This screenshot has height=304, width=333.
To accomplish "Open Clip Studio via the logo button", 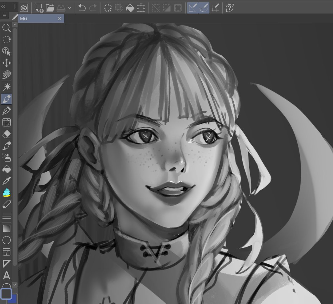I will click(24, 8).
